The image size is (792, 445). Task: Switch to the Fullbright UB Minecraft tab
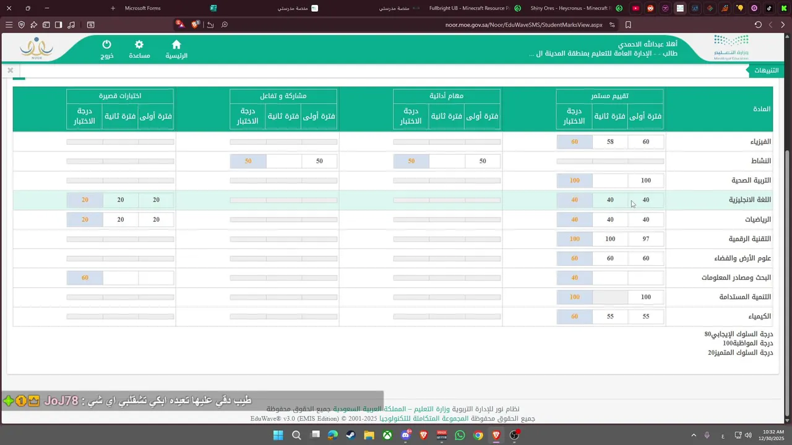pos(475,8)
